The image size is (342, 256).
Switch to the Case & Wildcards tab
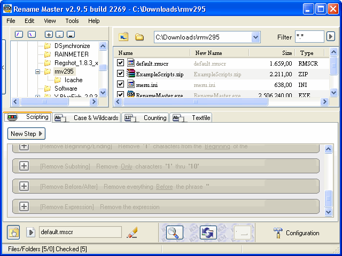pyautogui.click(x=87, y=118)
